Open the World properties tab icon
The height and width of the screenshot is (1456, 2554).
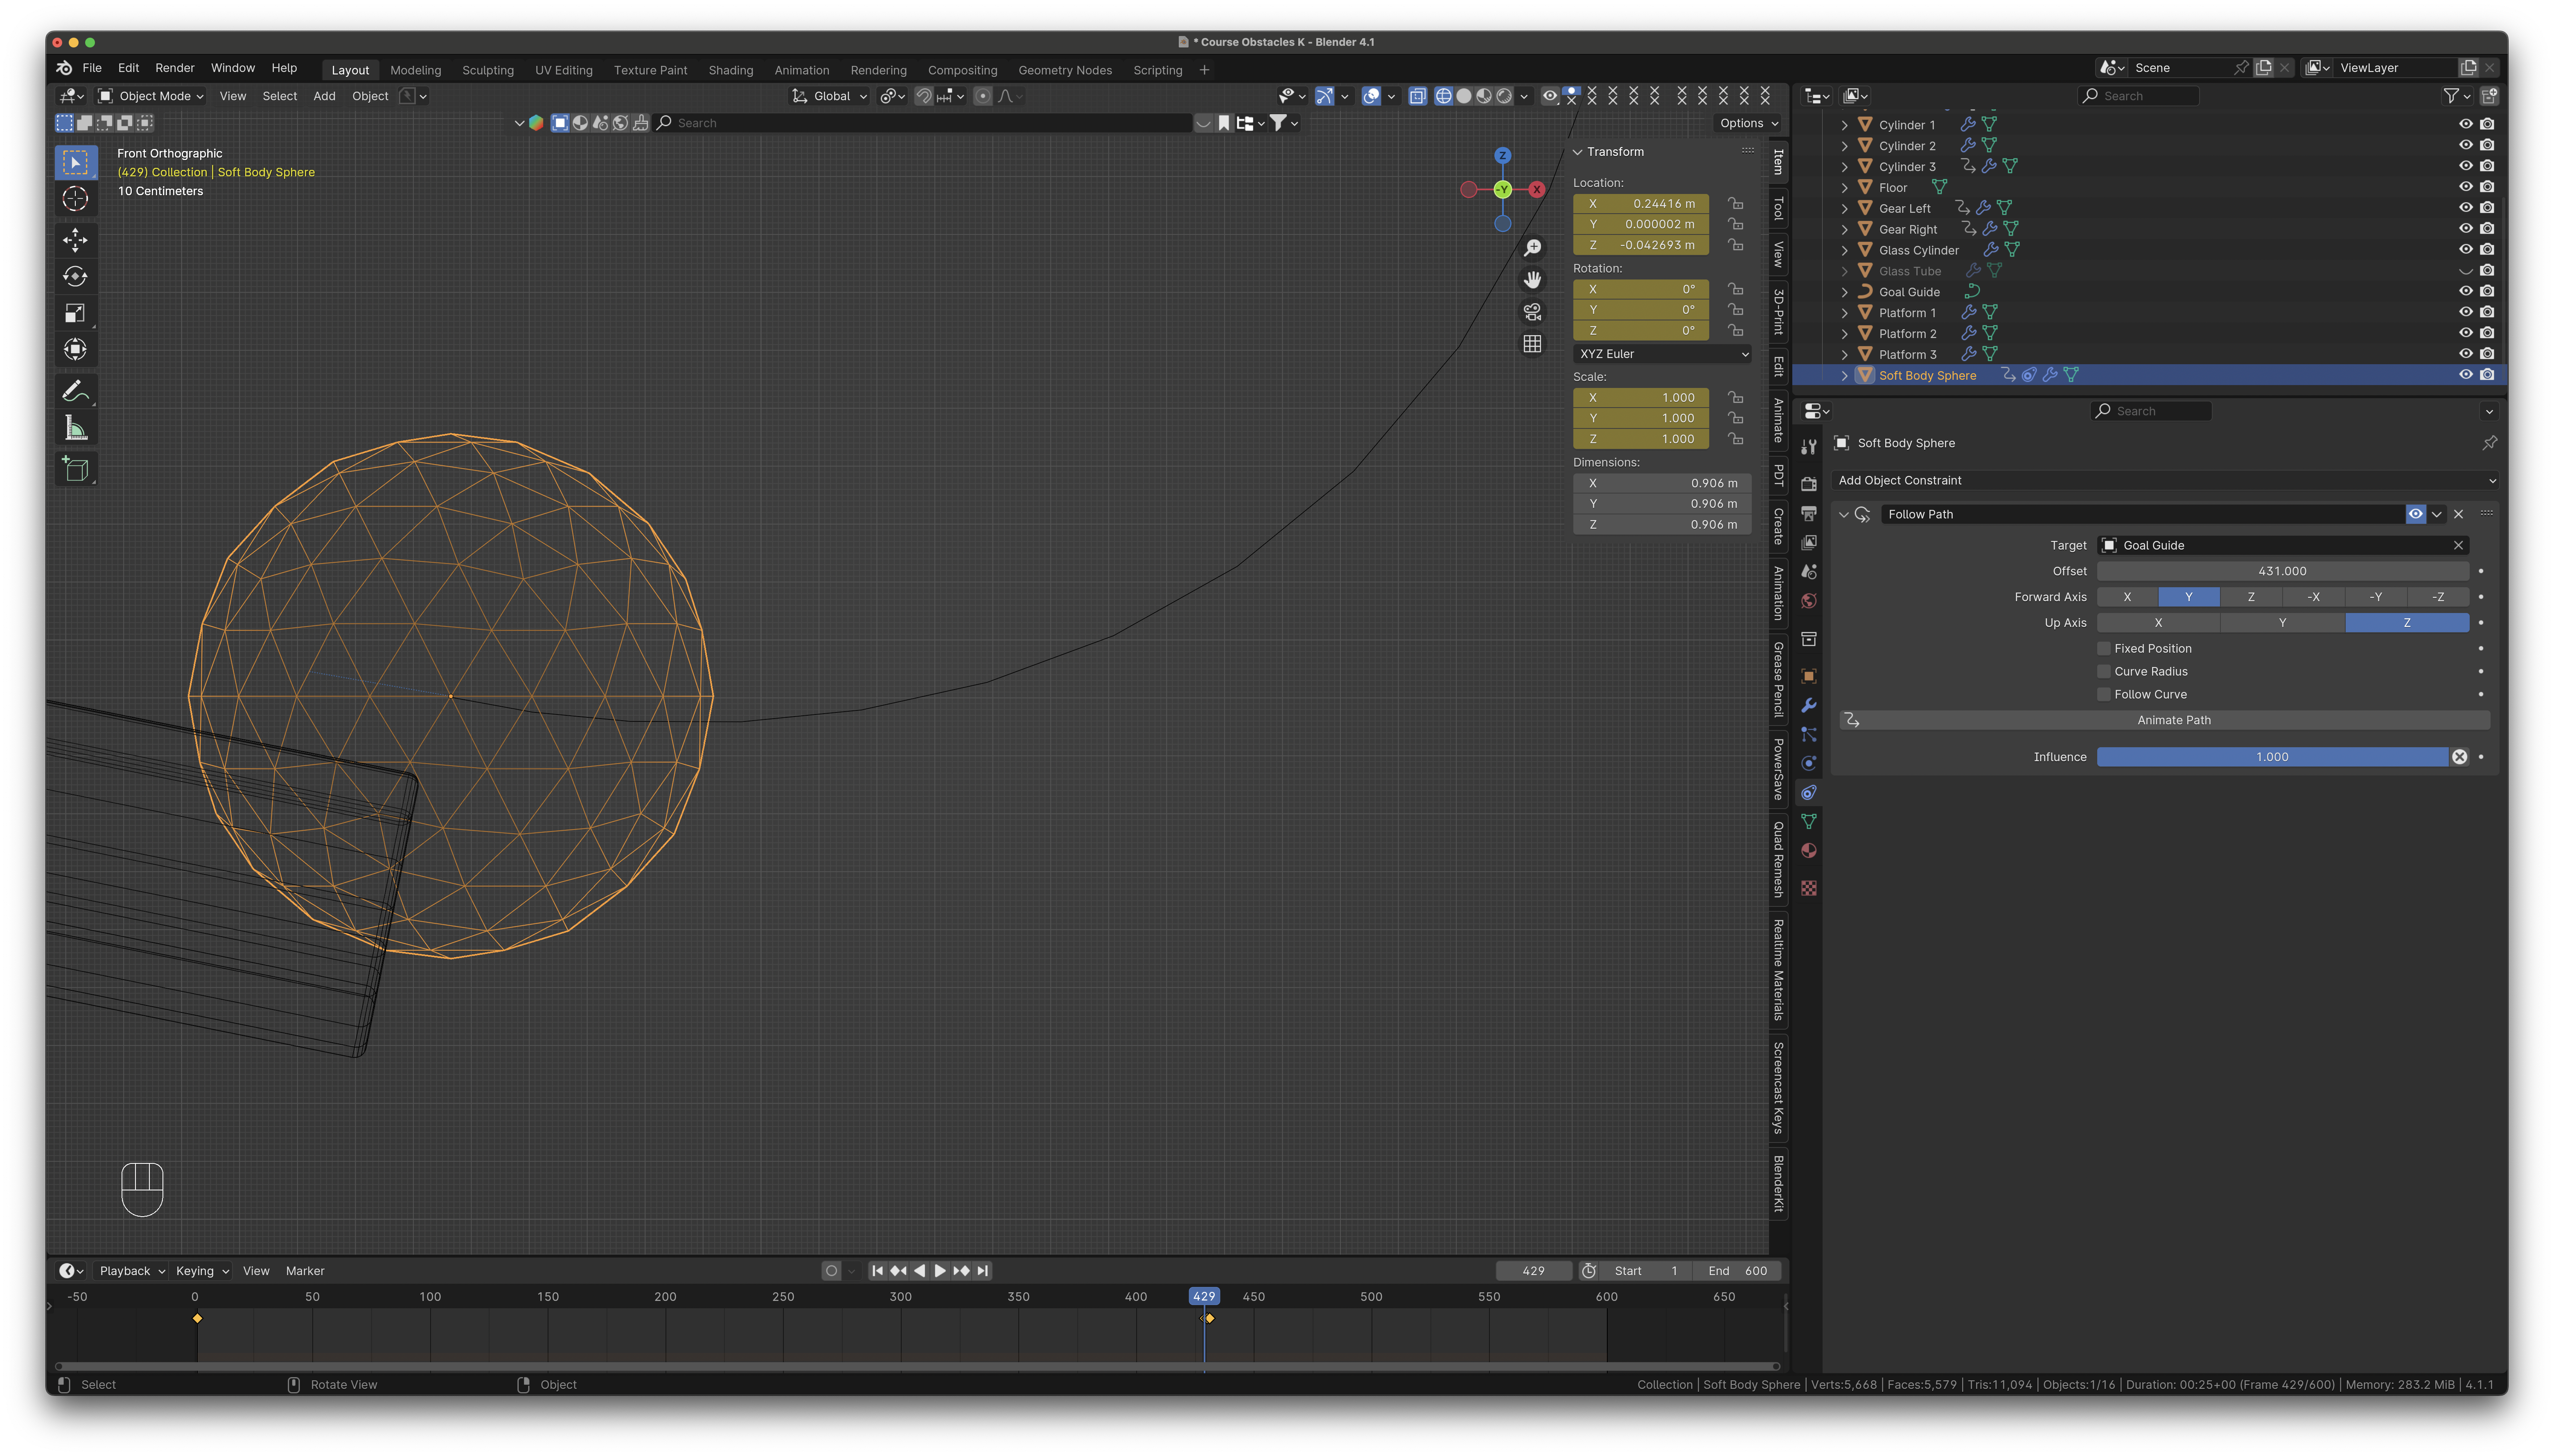tap(1809, 601)
